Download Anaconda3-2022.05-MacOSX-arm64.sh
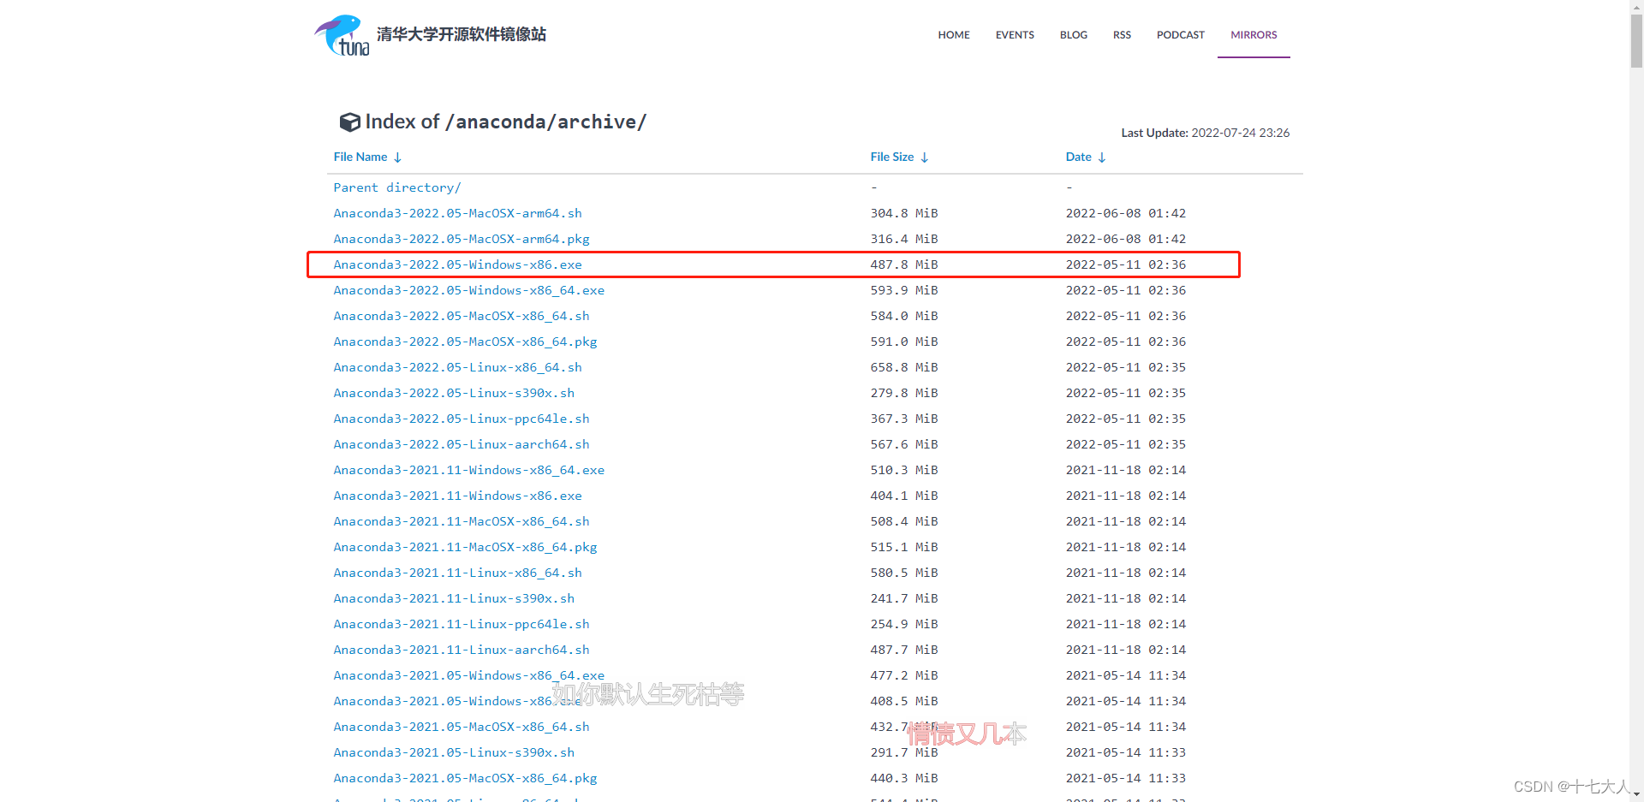1644x802 pixels. [x=457, y=213]
